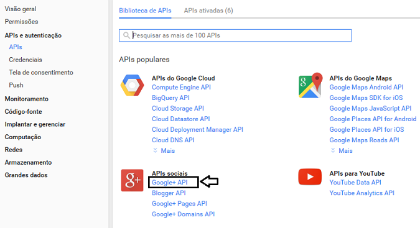Open the Google Maps Roads API link

(364, 140)
